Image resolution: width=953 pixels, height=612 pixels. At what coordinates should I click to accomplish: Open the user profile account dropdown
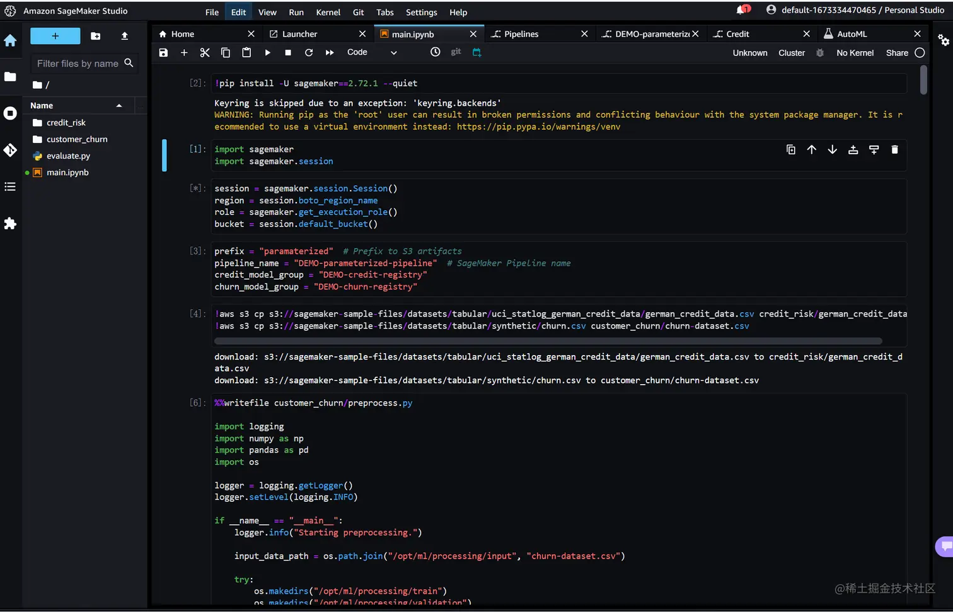[855, 10]
